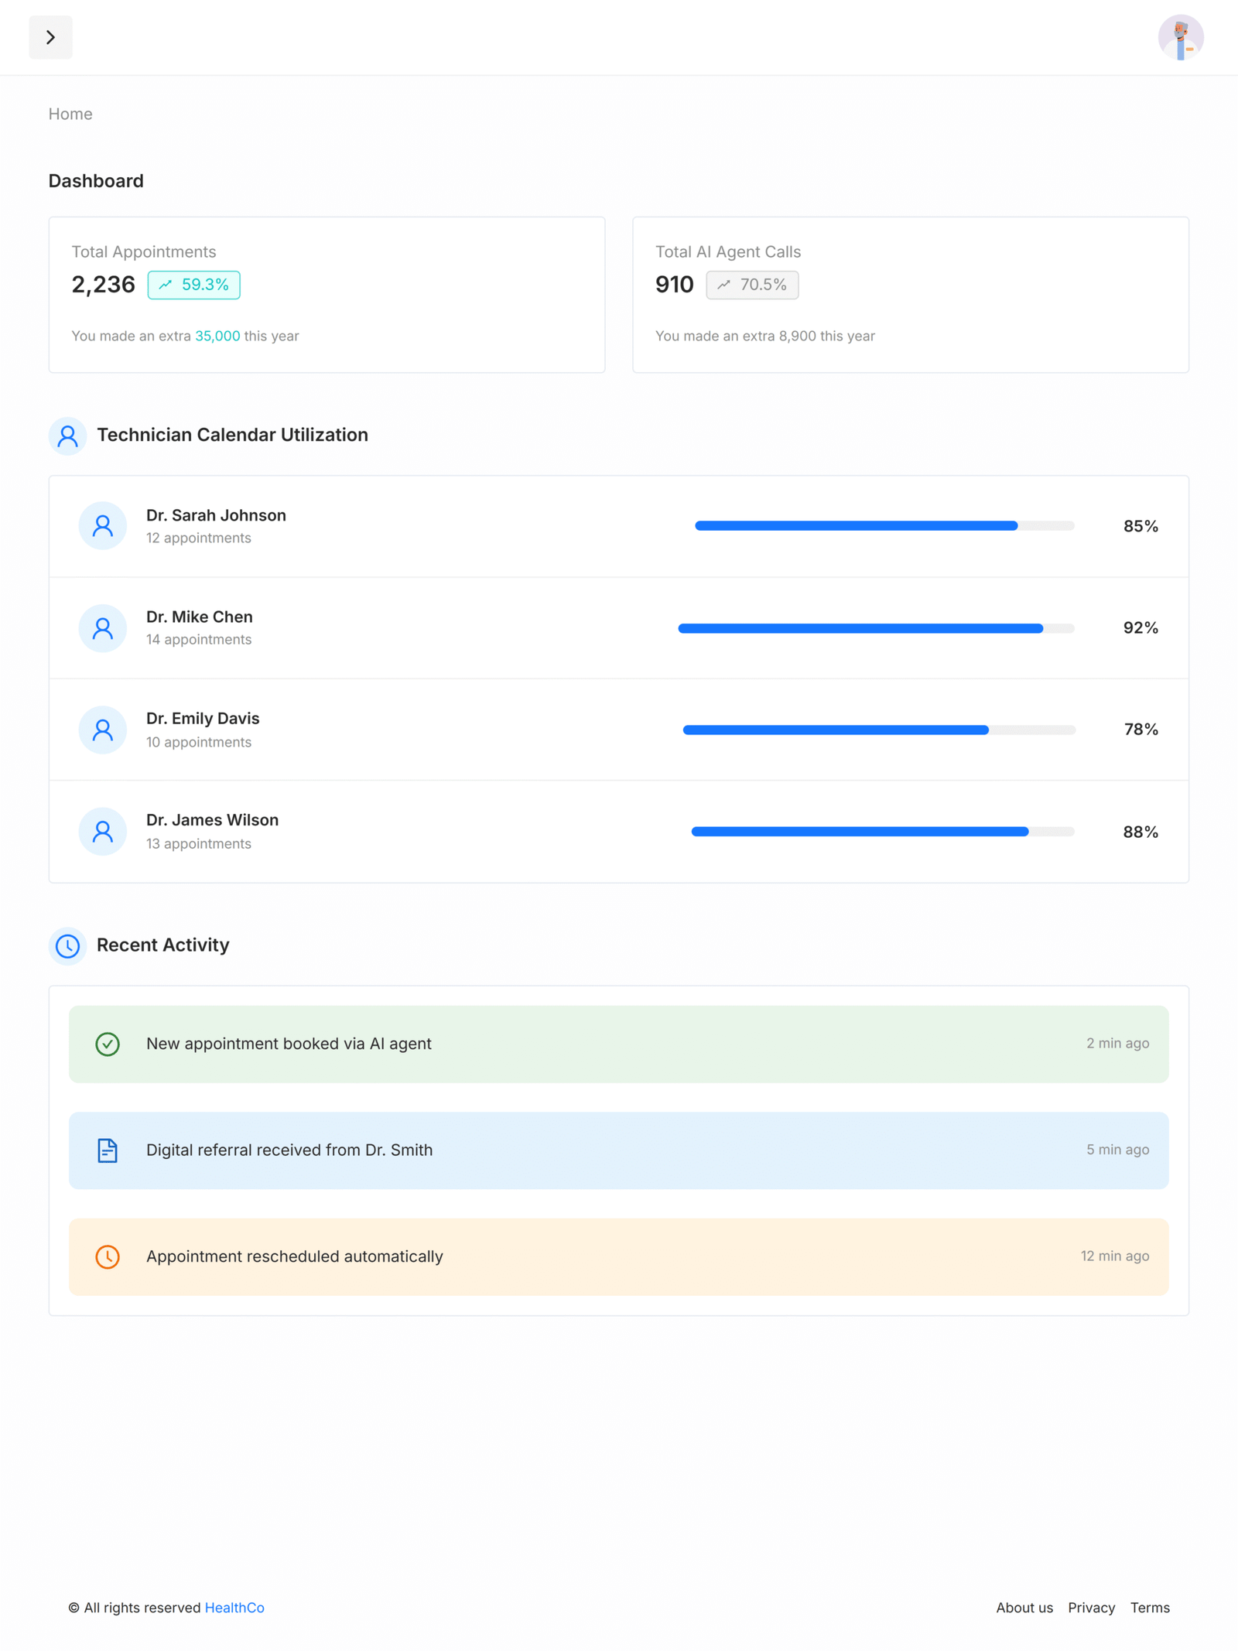Open the HealthCo footer link
This screenshot has height=1651, width=1238.
coord(234,1608)
